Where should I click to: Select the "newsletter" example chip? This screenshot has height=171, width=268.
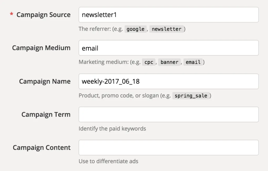167,29
